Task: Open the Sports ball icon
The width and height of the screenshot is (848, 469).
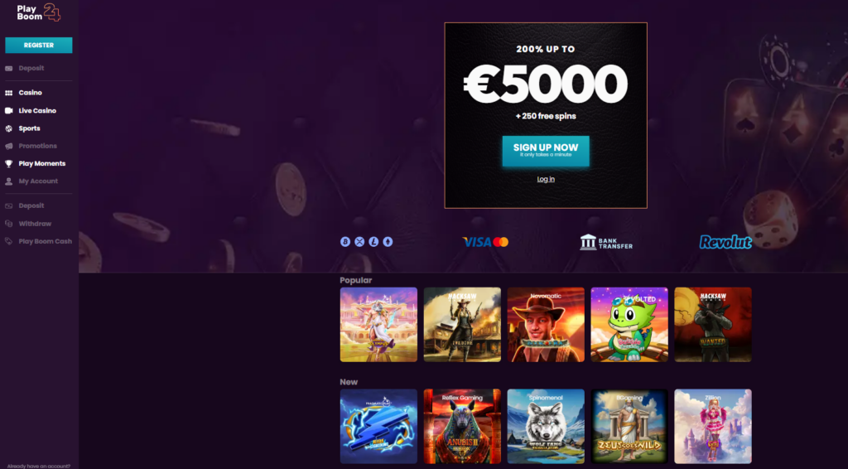Action: tap(8, 128)
